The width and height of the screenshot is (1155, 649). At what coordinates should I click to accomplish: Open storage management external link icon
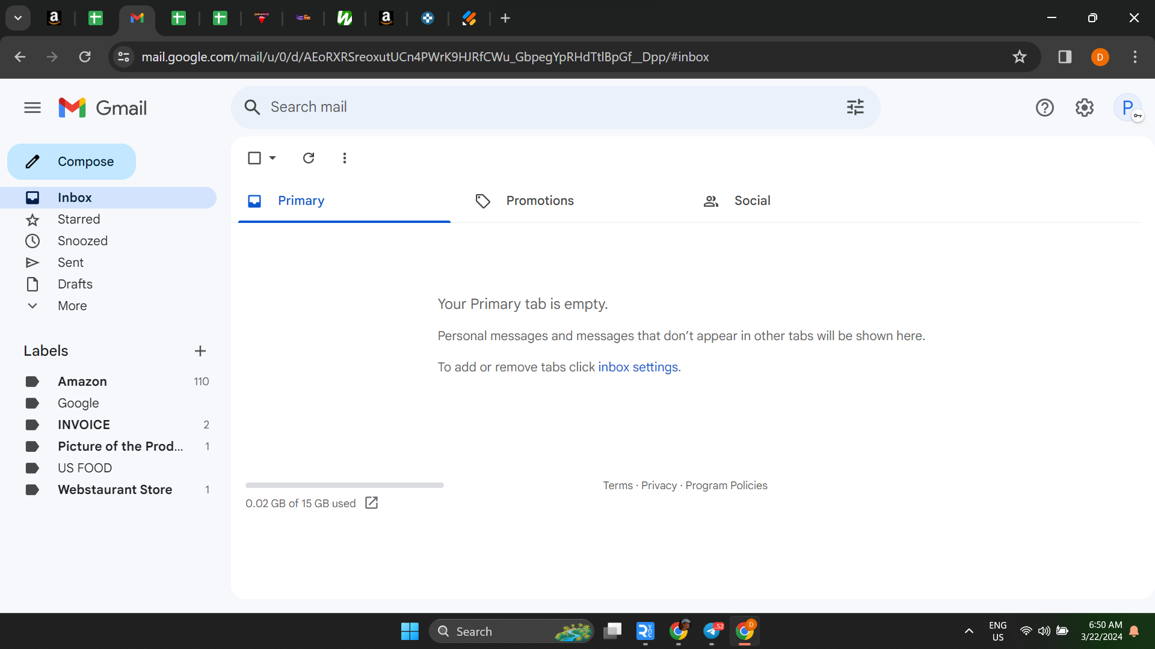(x=372, y=503)
